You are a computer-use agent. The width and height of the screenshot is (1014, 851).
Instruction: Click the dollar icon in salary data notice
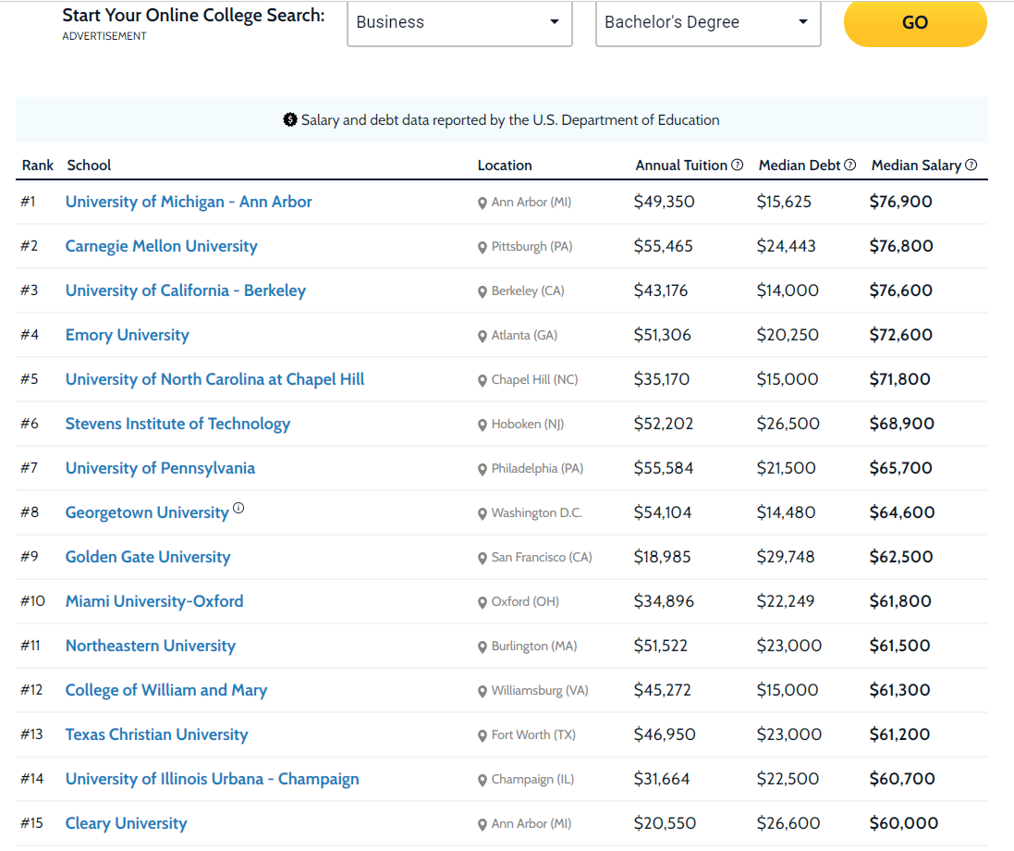pyautogui.click(x=290, y=119)
